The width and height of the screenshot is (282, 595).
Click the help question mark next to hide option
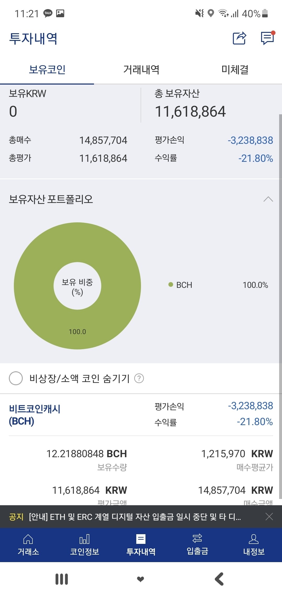tap(140, 378)
